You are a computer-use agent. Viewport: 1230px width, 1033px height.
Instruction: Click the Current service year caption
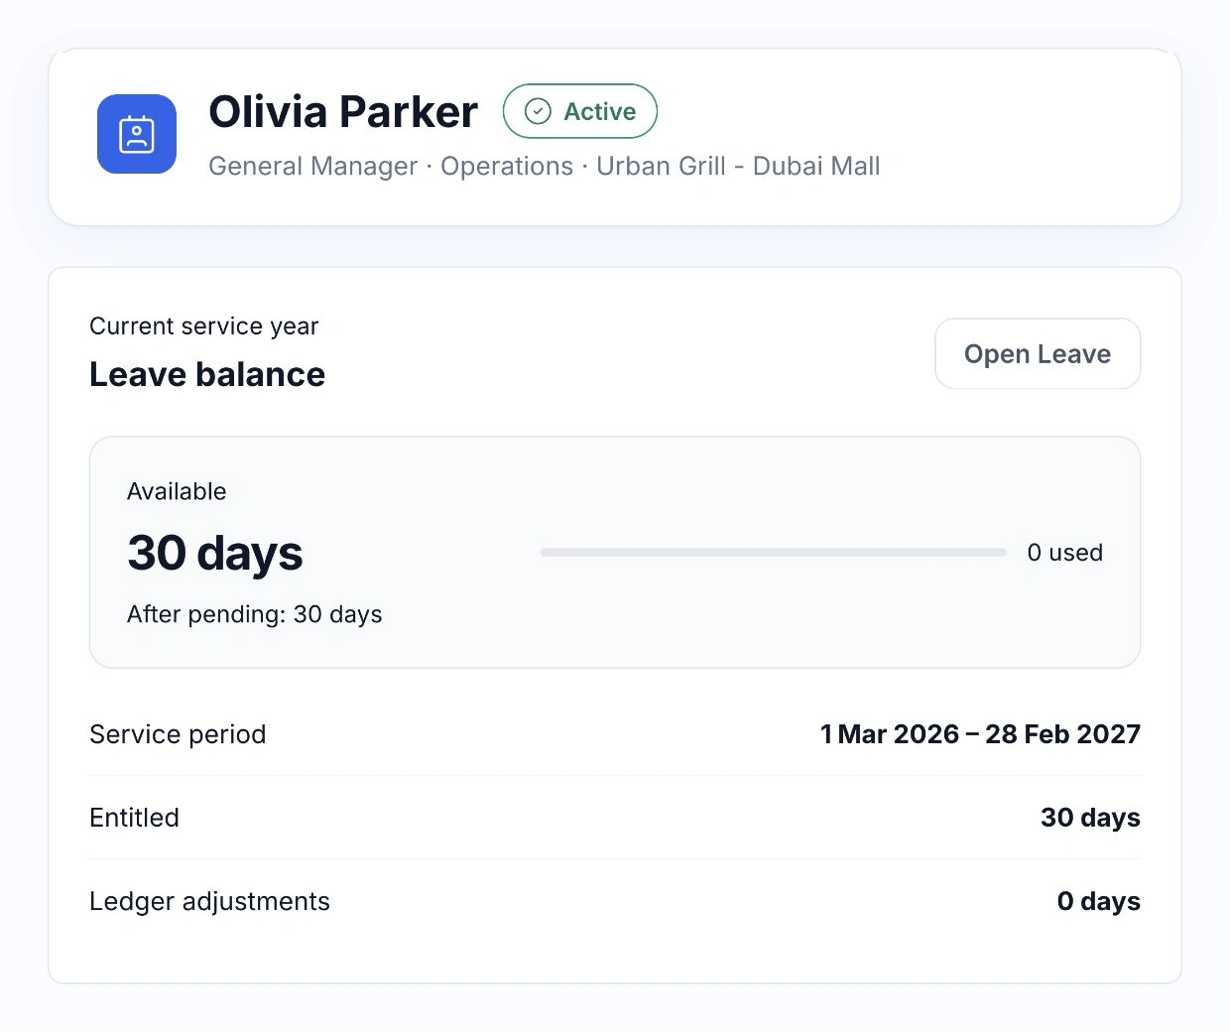coord(204,326)
